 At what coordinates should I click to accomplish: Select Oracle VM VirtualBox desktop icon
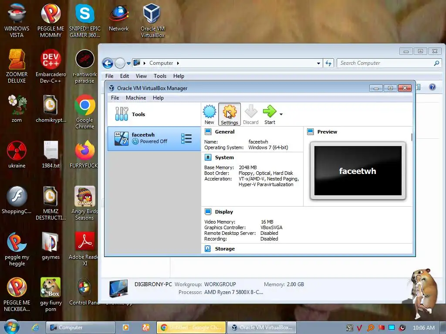pos(152,20)
